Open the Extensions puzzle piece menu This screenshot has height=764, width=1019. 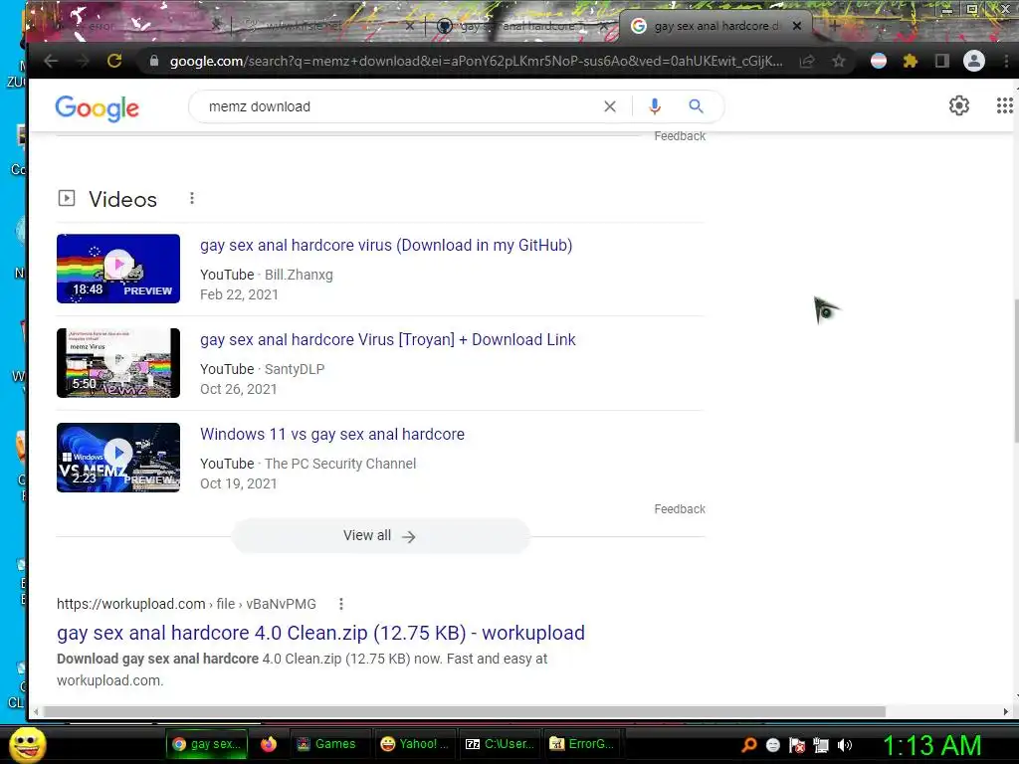click(911, 61)
